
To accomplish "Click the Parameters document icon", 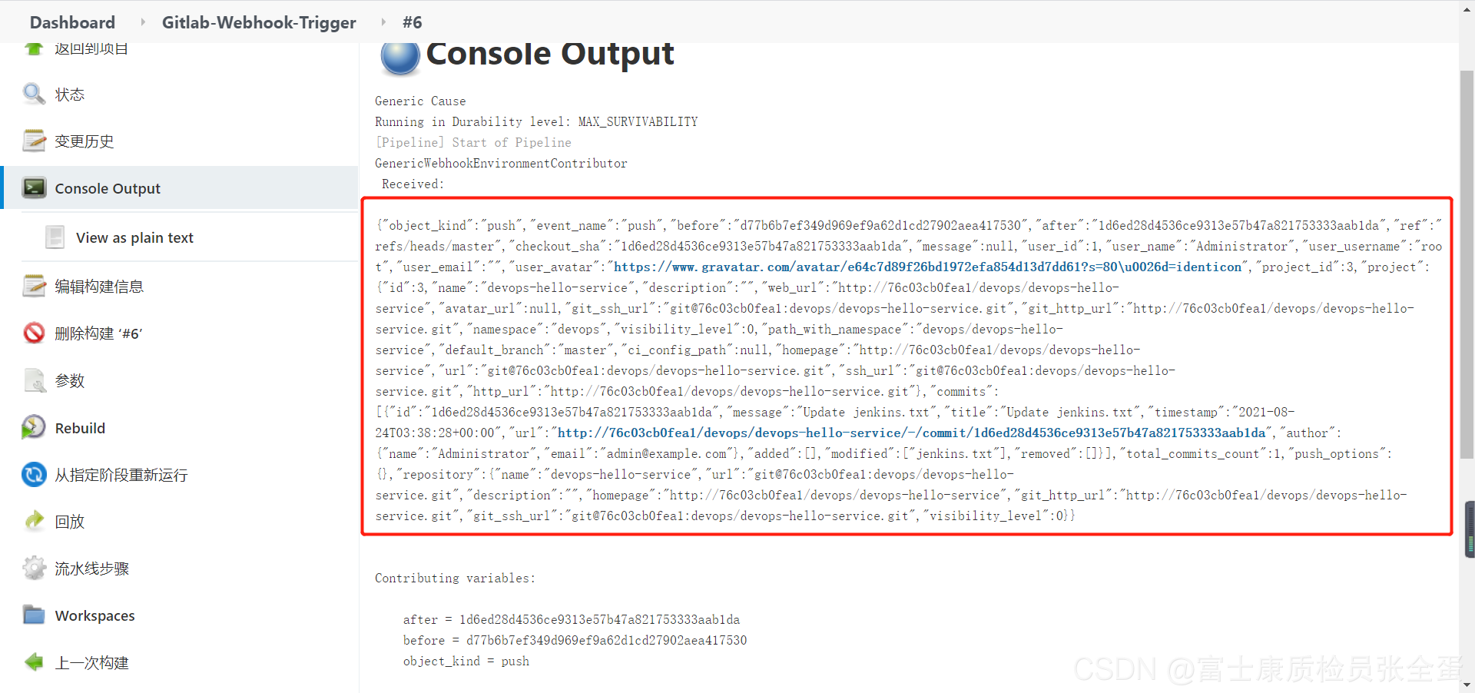I will 34,380.
